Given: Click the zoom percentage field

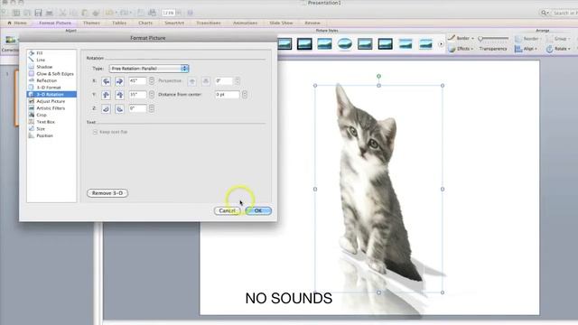Looking at the screenshot, I should tap(168, 13).
